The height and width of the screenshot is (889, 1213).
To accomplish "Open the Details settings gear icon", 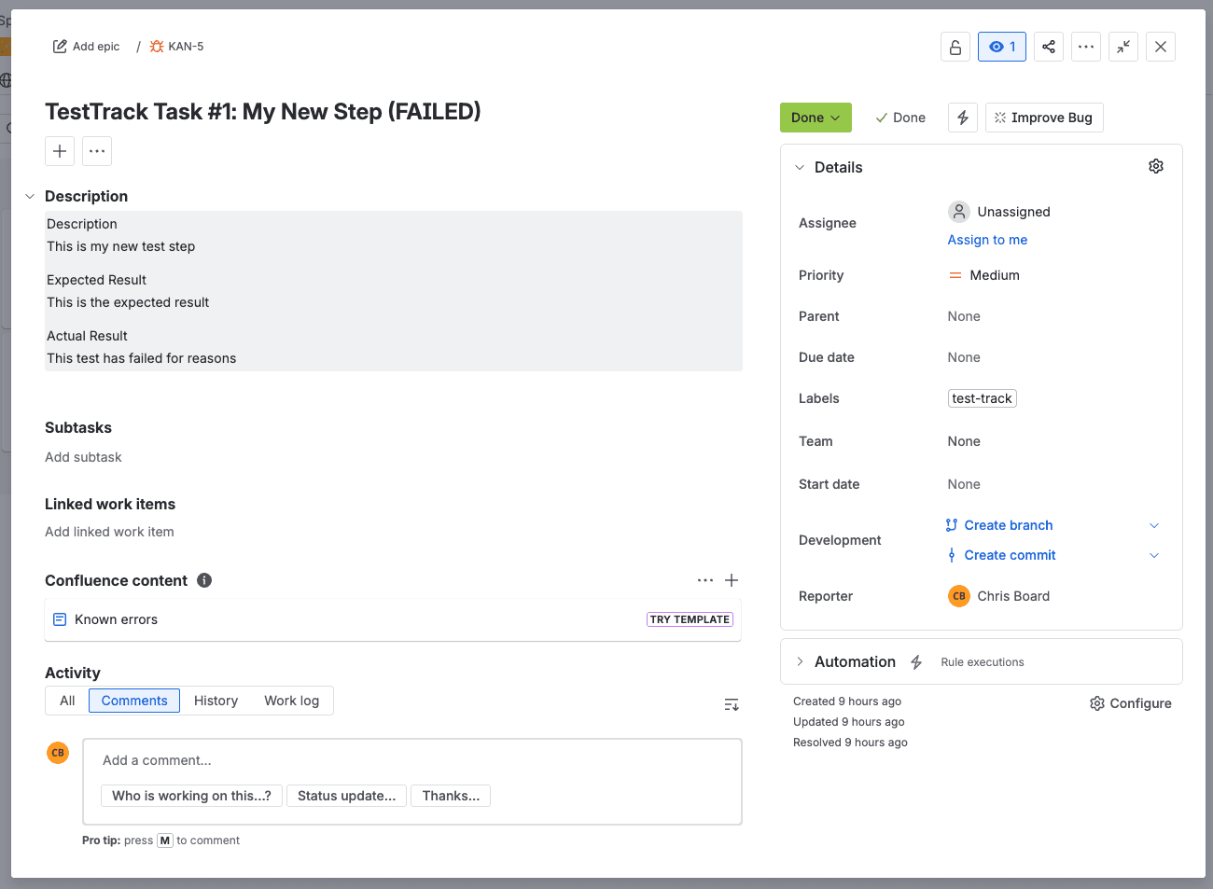I will [1156, 166].
